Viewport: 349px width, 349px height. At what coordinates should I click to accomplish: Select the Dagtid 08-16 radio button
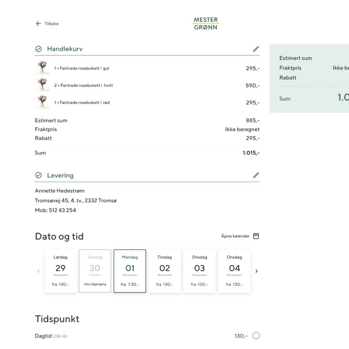point(256,336)
